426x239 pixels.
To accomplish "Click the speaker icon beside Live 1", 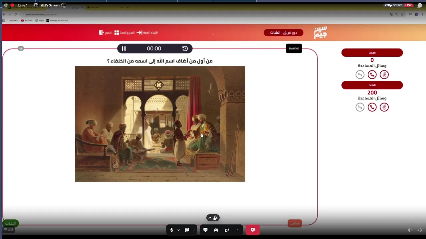I will (x=5, y=5).
